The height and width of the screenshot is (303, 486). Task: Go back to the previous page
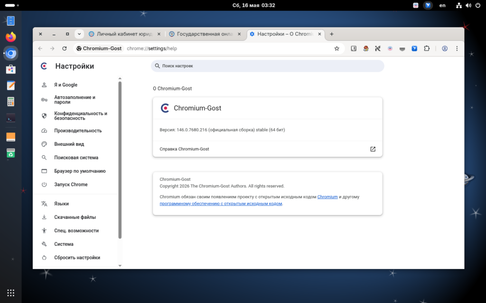click(40, 49)
